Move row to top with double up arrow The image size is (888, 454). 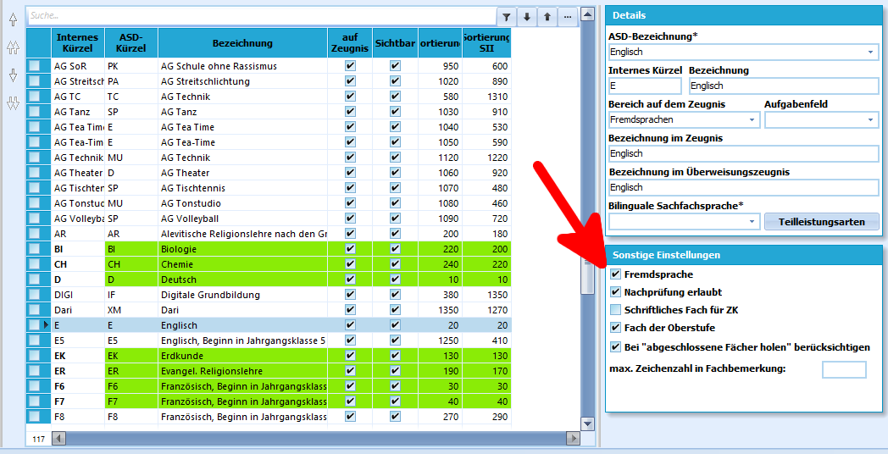coord(13,47)
